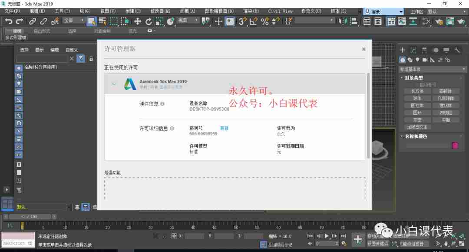Select the Lights category in Create panel
Image resolution: width=469 pixels, height=252 pixels.
click(x=417, y=59)
